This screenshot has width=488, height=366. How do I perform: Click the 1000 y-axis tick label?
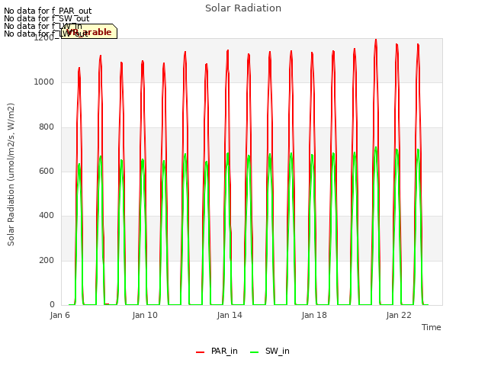click(44, 82)
